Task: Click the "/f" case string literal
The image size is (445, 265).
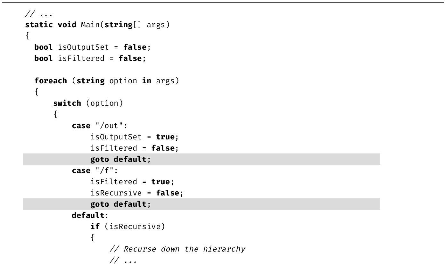Action: pos(104,170)
